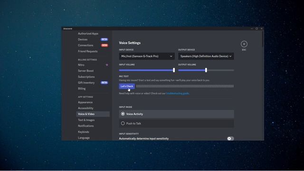Click the mic test level meter
The image size is (304, 171).
185,86
